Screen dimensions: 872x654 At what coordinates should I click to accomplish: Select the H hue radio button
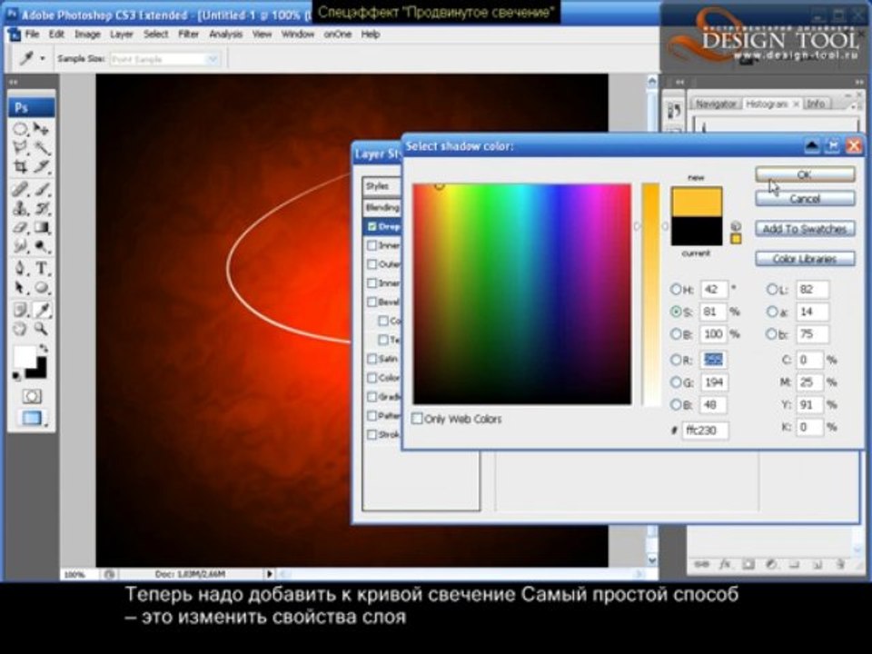click(x=676, y=289)
